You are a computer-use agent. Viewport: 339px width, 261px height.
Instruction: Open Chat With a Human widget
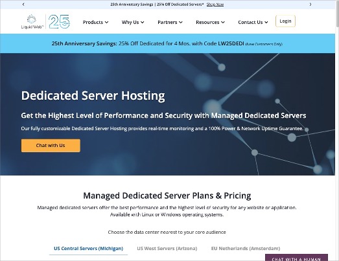click(x=296, y=258)
